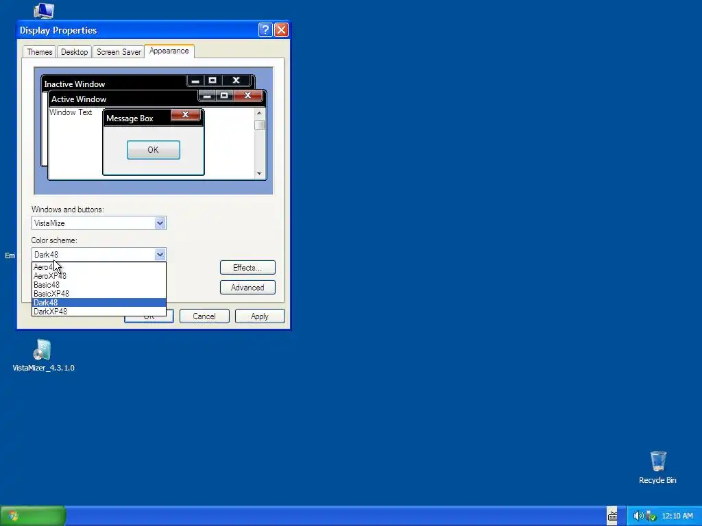Screen dimensions: 702x526
Task: Select the Appearance tab
Action: pos(169,51)
